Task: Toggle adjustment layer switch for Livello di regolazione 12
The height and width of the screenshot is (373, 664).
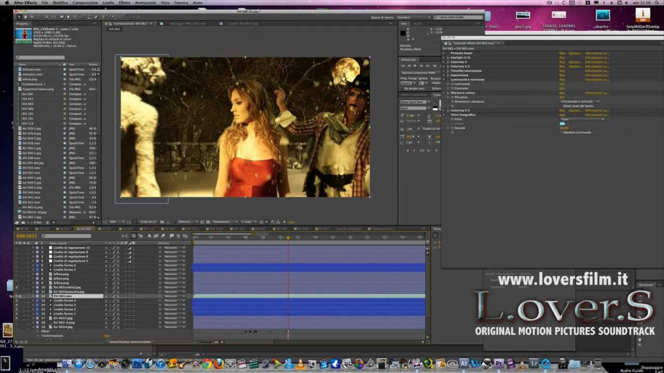Action: point(130,248)
